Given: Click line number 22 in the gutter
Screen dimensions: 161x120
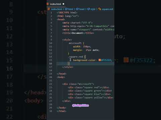Looking at the screenshot, I should click(51, 84).
